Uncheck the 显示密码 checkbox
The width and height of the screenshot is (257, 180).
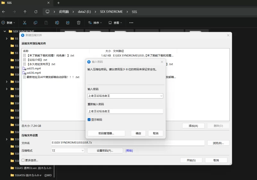89,120
